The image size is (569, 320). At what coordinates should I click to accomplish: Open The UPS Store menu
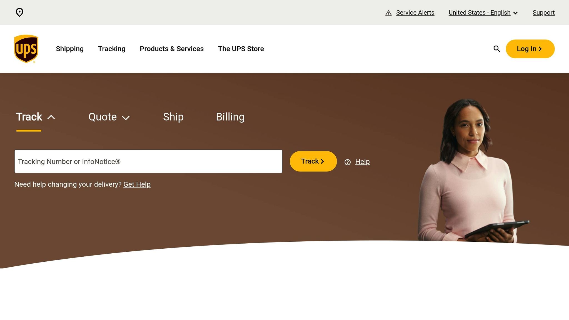pos(241,49)
